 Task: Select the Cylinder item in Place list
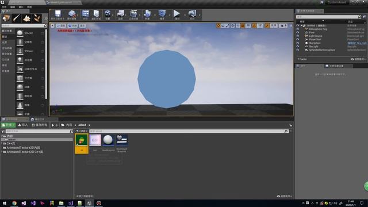point(30,96)
